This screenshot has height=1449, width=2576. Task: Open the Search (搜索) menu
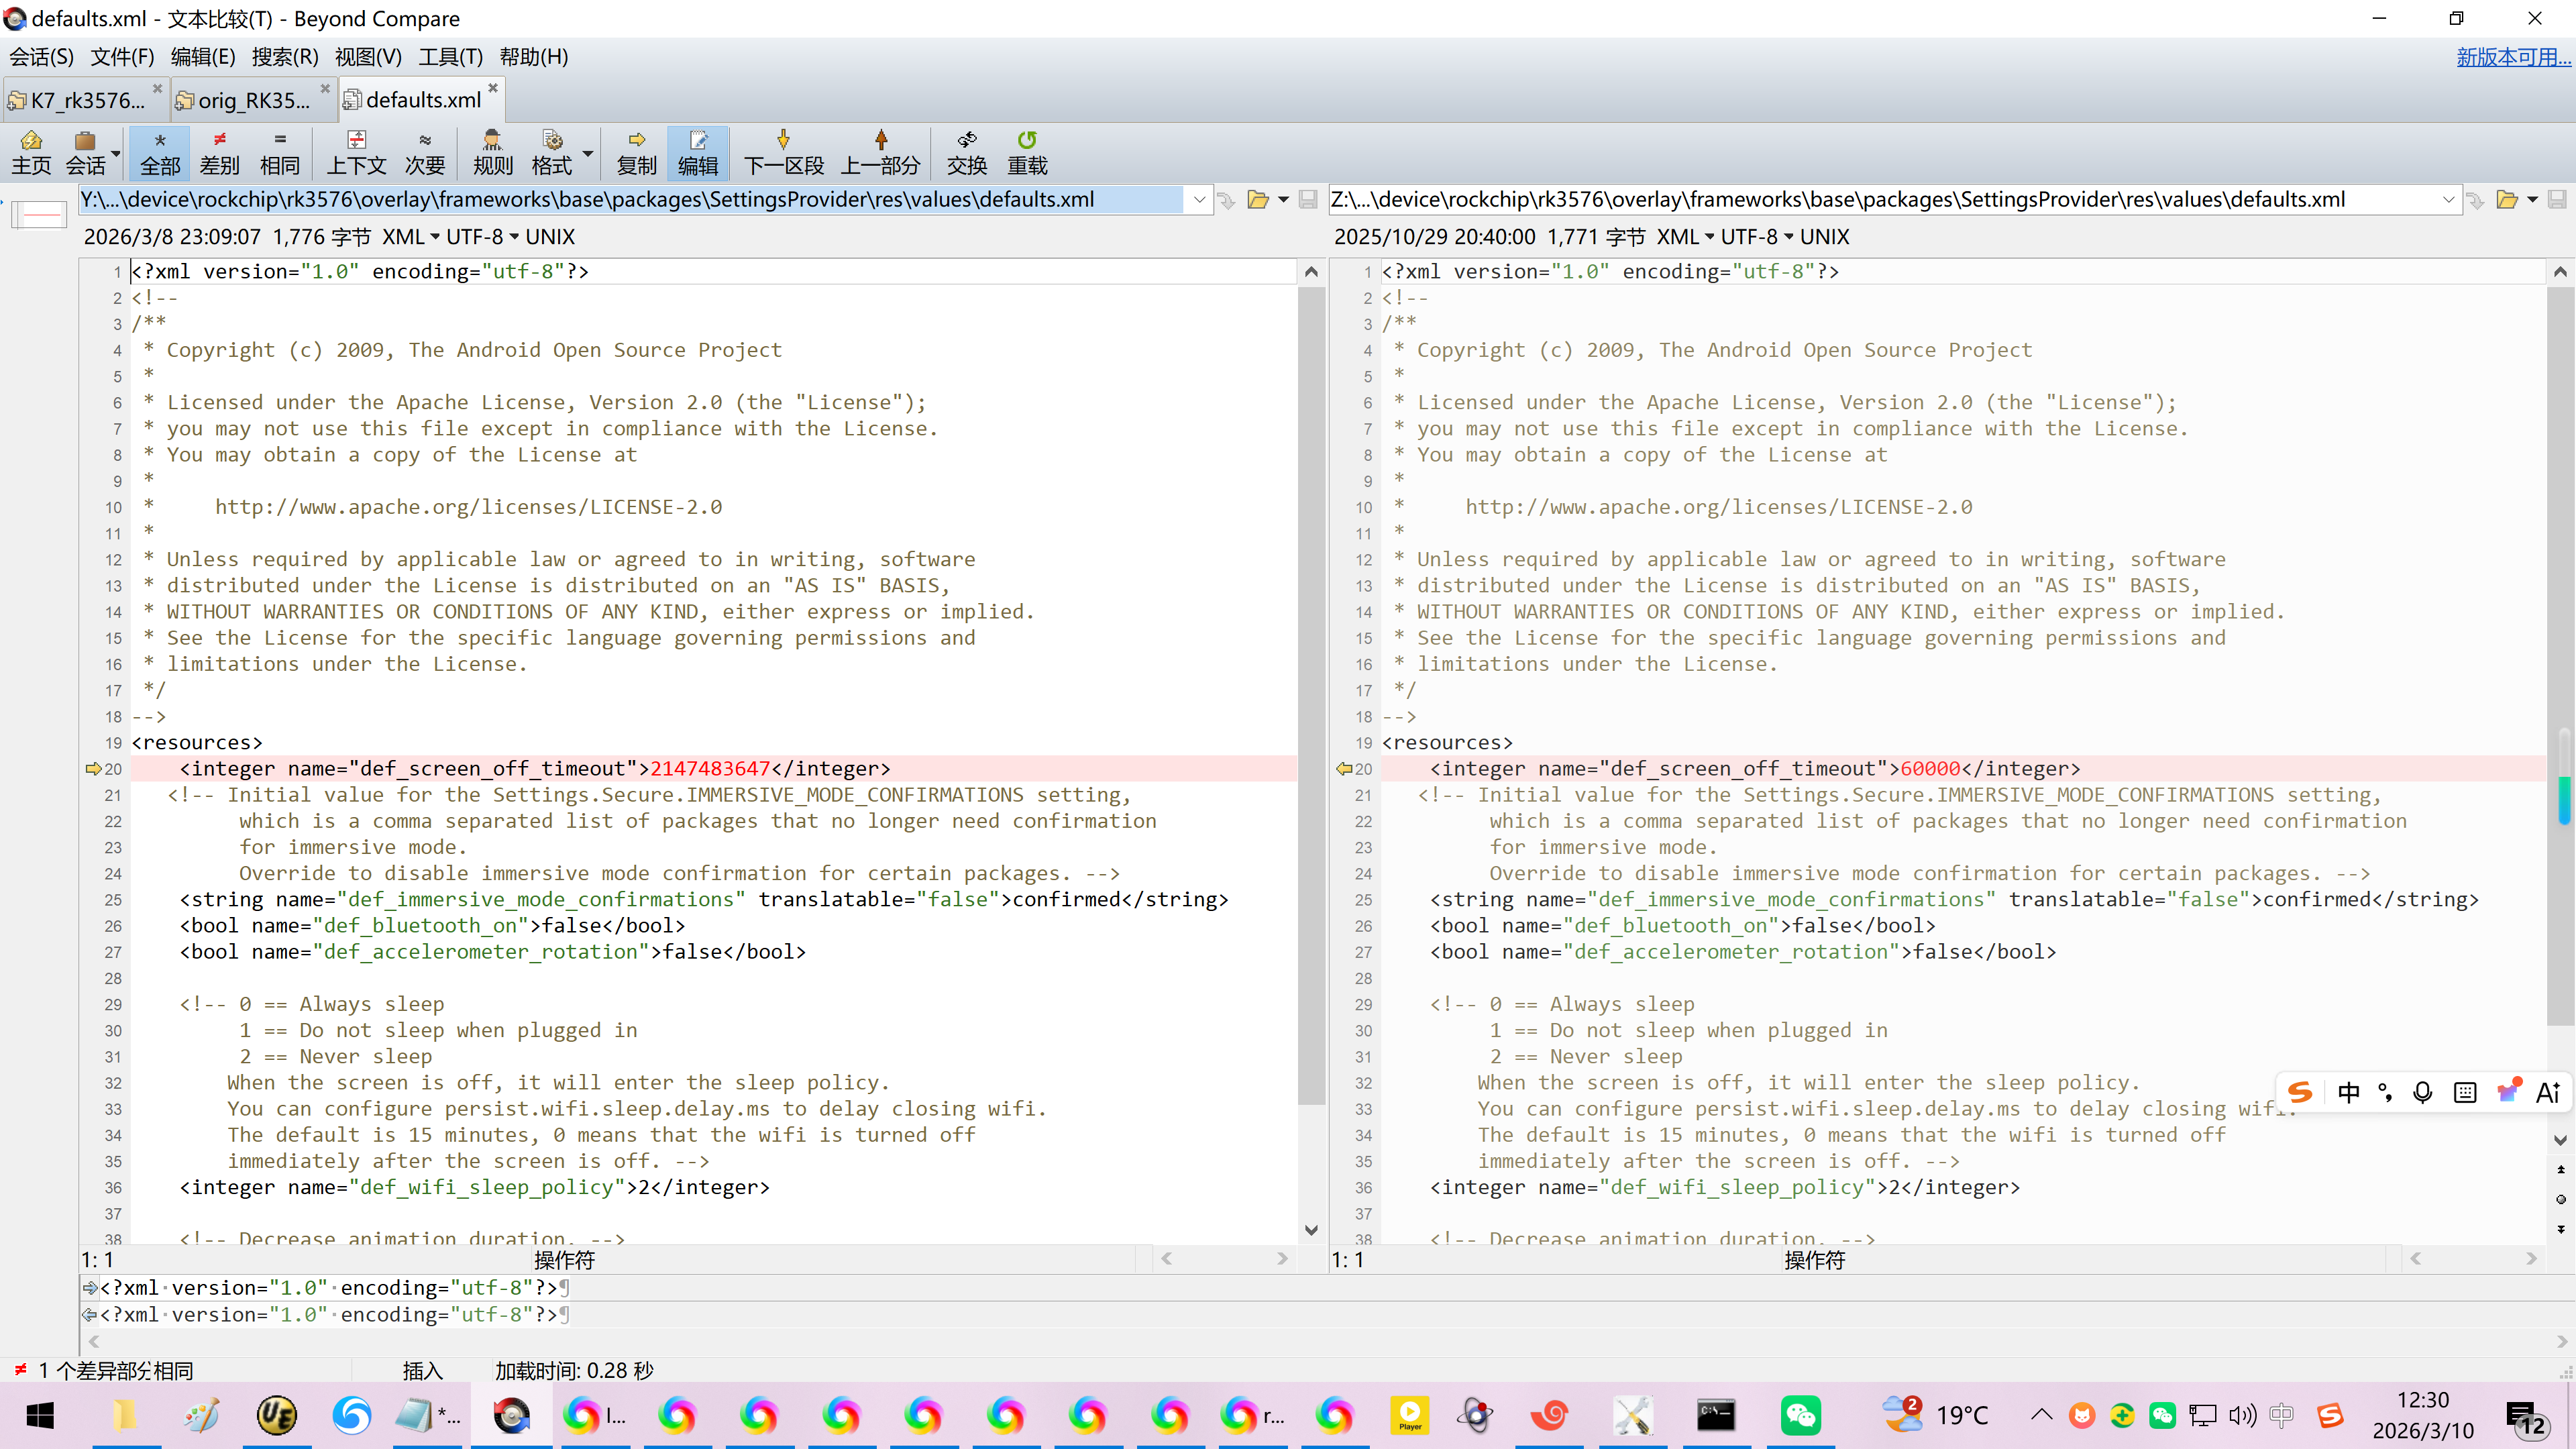[284, 57]
